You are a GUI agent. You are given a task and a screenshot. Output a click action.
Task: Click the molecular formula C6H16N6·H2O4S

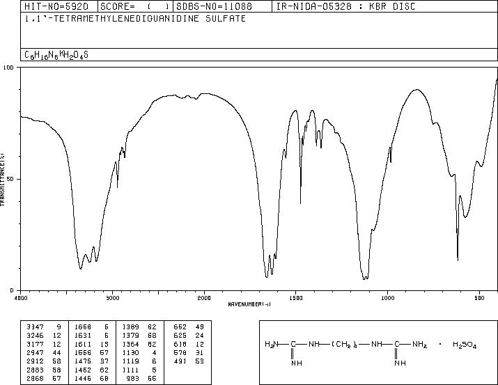56,55
